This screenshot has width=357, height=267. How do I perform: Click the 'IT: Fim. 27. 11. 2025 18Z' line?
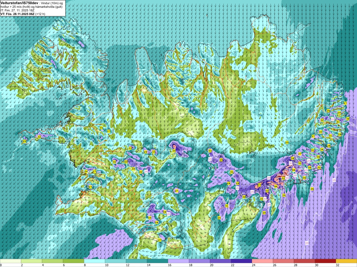[x=17, y=10]
